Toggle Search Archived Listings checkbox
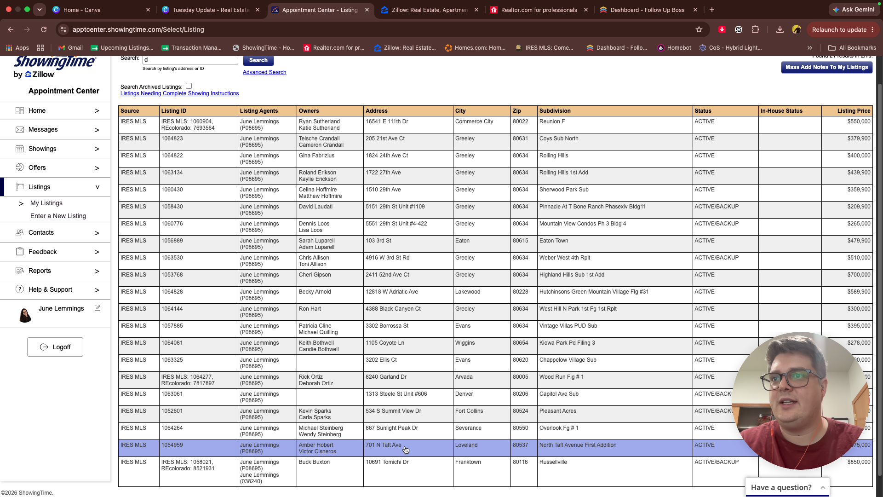The height and width of the screenshot is (497, 883). [x=189, y=86]
